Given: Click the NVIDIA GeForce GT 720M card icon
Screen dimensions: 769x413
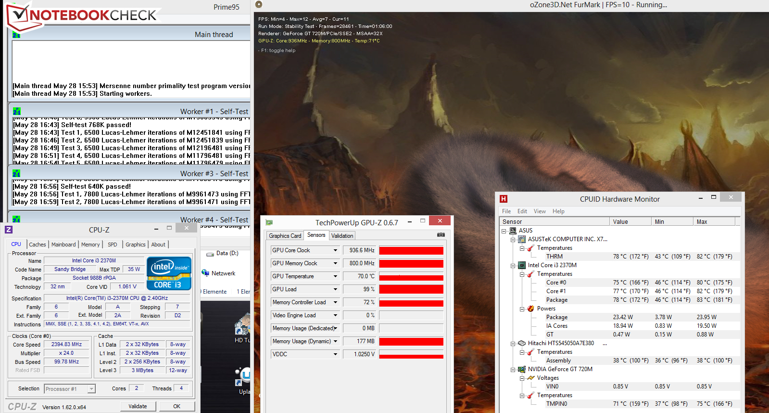Looking at the screenshot, I should [x=522, y=369].
